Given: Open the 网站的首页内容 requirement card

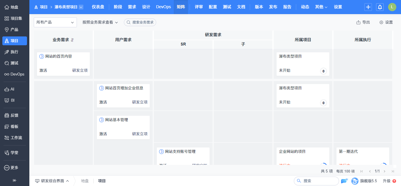Looking at the screenshot, I should 63,64.
